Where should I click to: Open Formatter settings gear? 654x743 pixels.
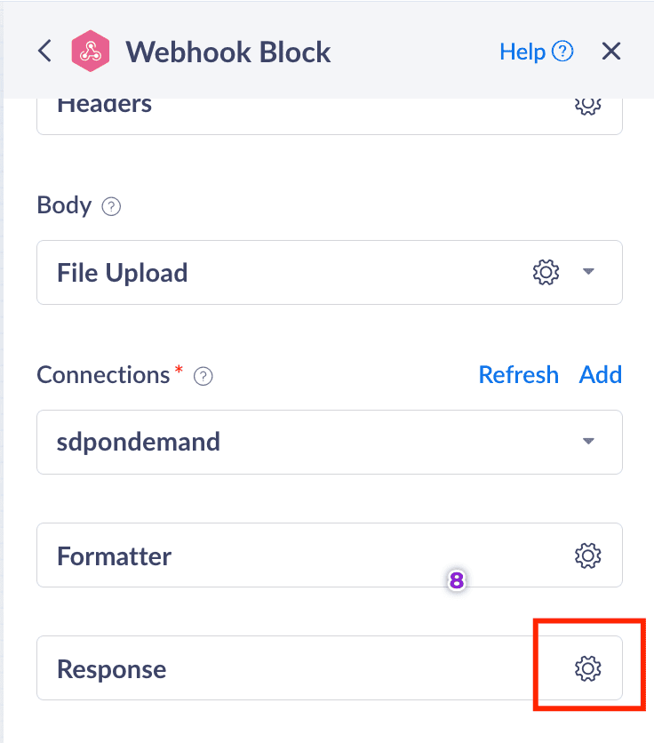point(587,556)
